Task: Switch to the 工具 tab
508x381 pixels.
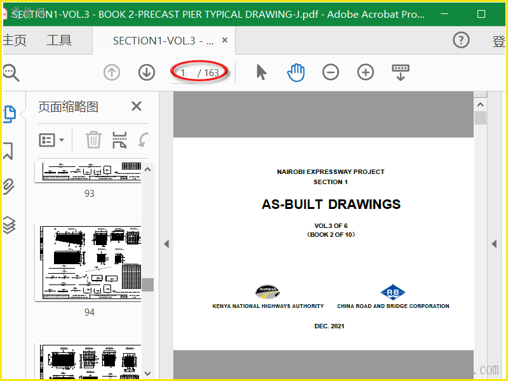Action: [59, 41]
